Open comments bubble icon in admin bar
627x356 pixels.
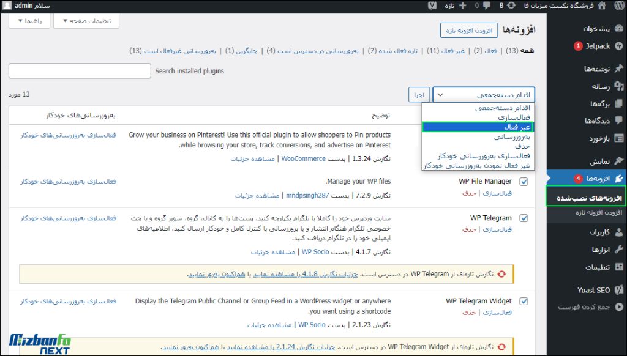487,6
